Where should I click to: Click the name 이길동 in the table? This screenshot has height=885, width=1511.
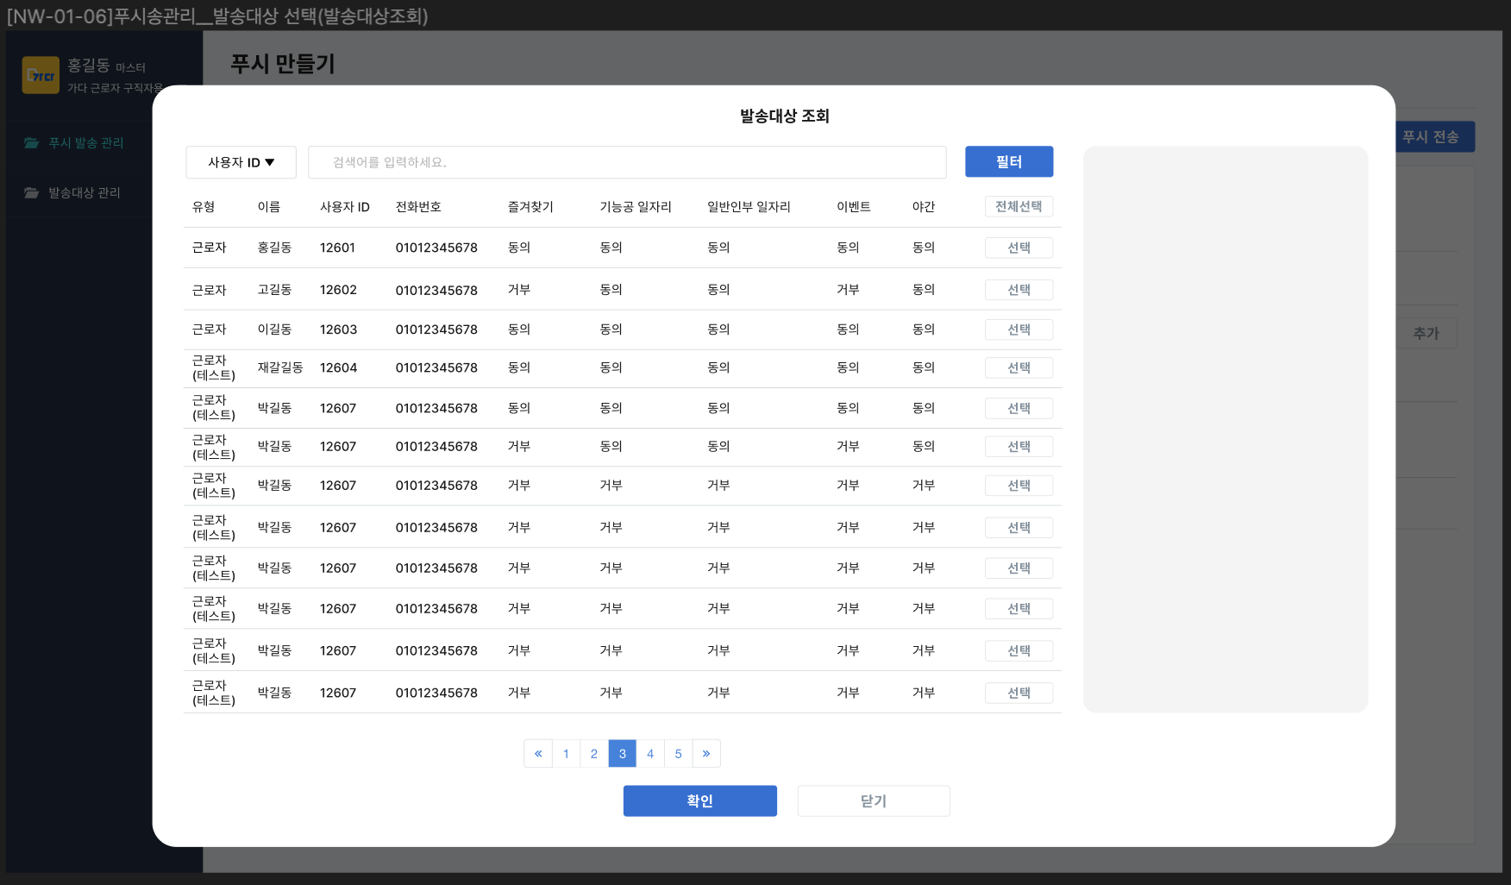pos(274,330)
